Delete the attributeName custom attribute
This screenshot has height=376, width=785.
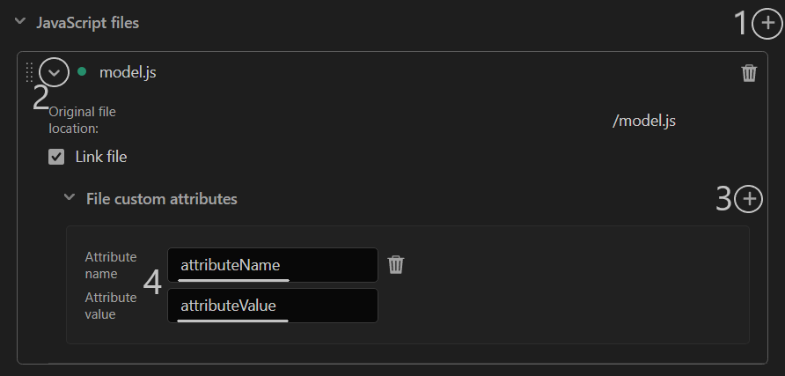click(395, 264)
